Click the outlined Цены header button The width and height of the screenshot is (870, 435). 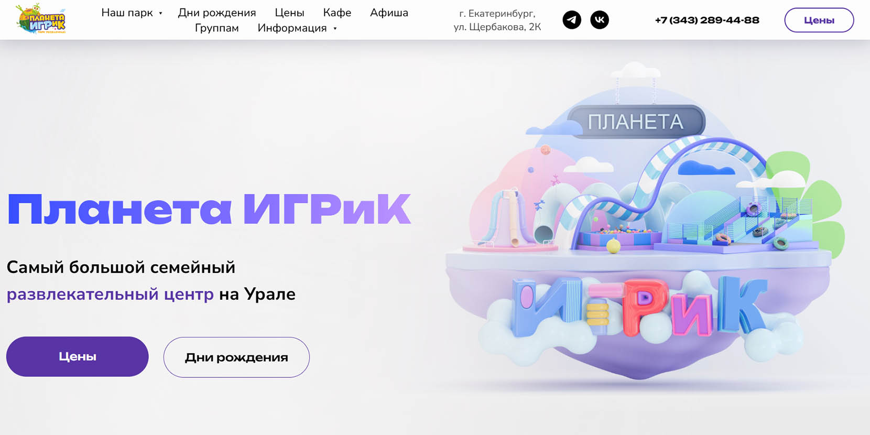pyautogui.click(x=819, y=20)
